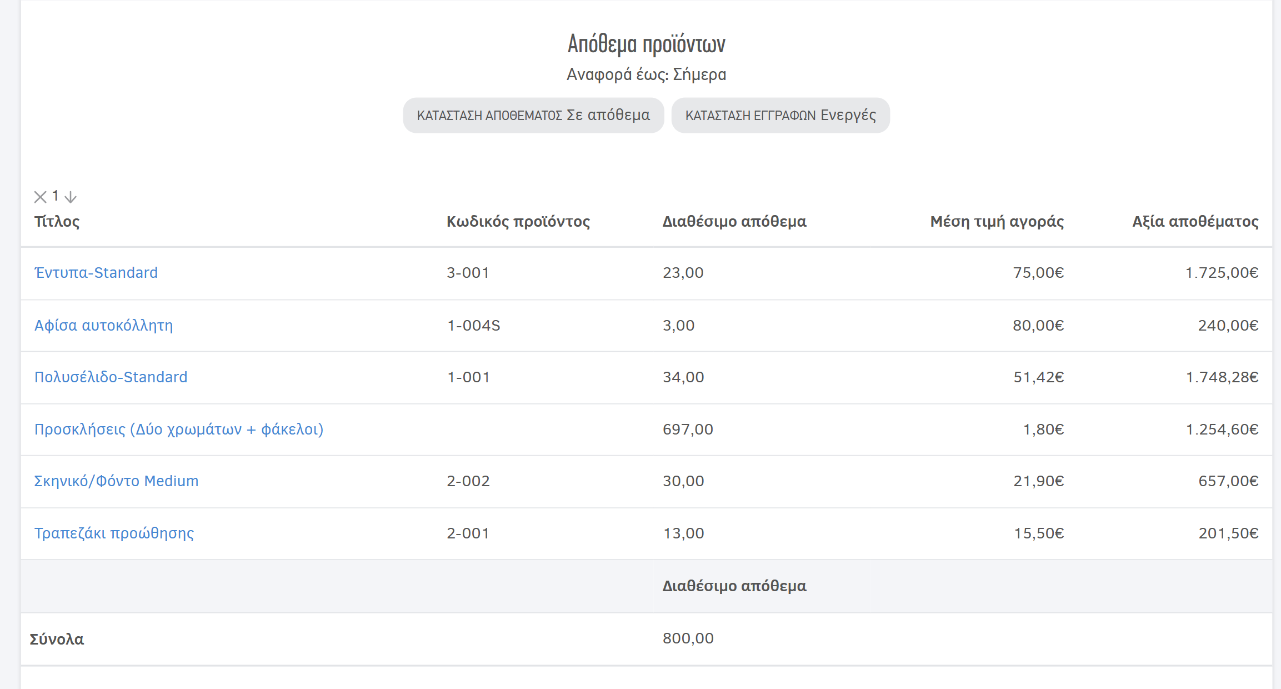Open Προσκλήσεις (Δύο χρωμάτων + φάκελοι) link
The height and width of the screenshot is (689, 1281).
pyautogui.click(x=179, y=430)
